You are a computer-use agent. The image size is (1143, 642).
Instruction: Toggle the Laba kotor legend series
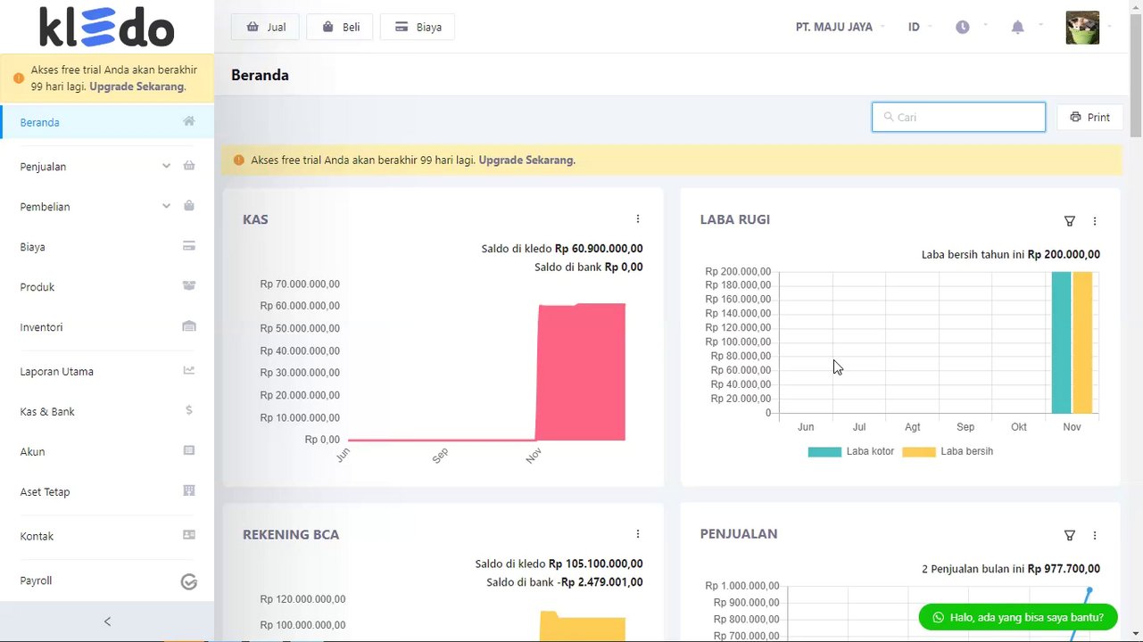[x=850, y=451]
